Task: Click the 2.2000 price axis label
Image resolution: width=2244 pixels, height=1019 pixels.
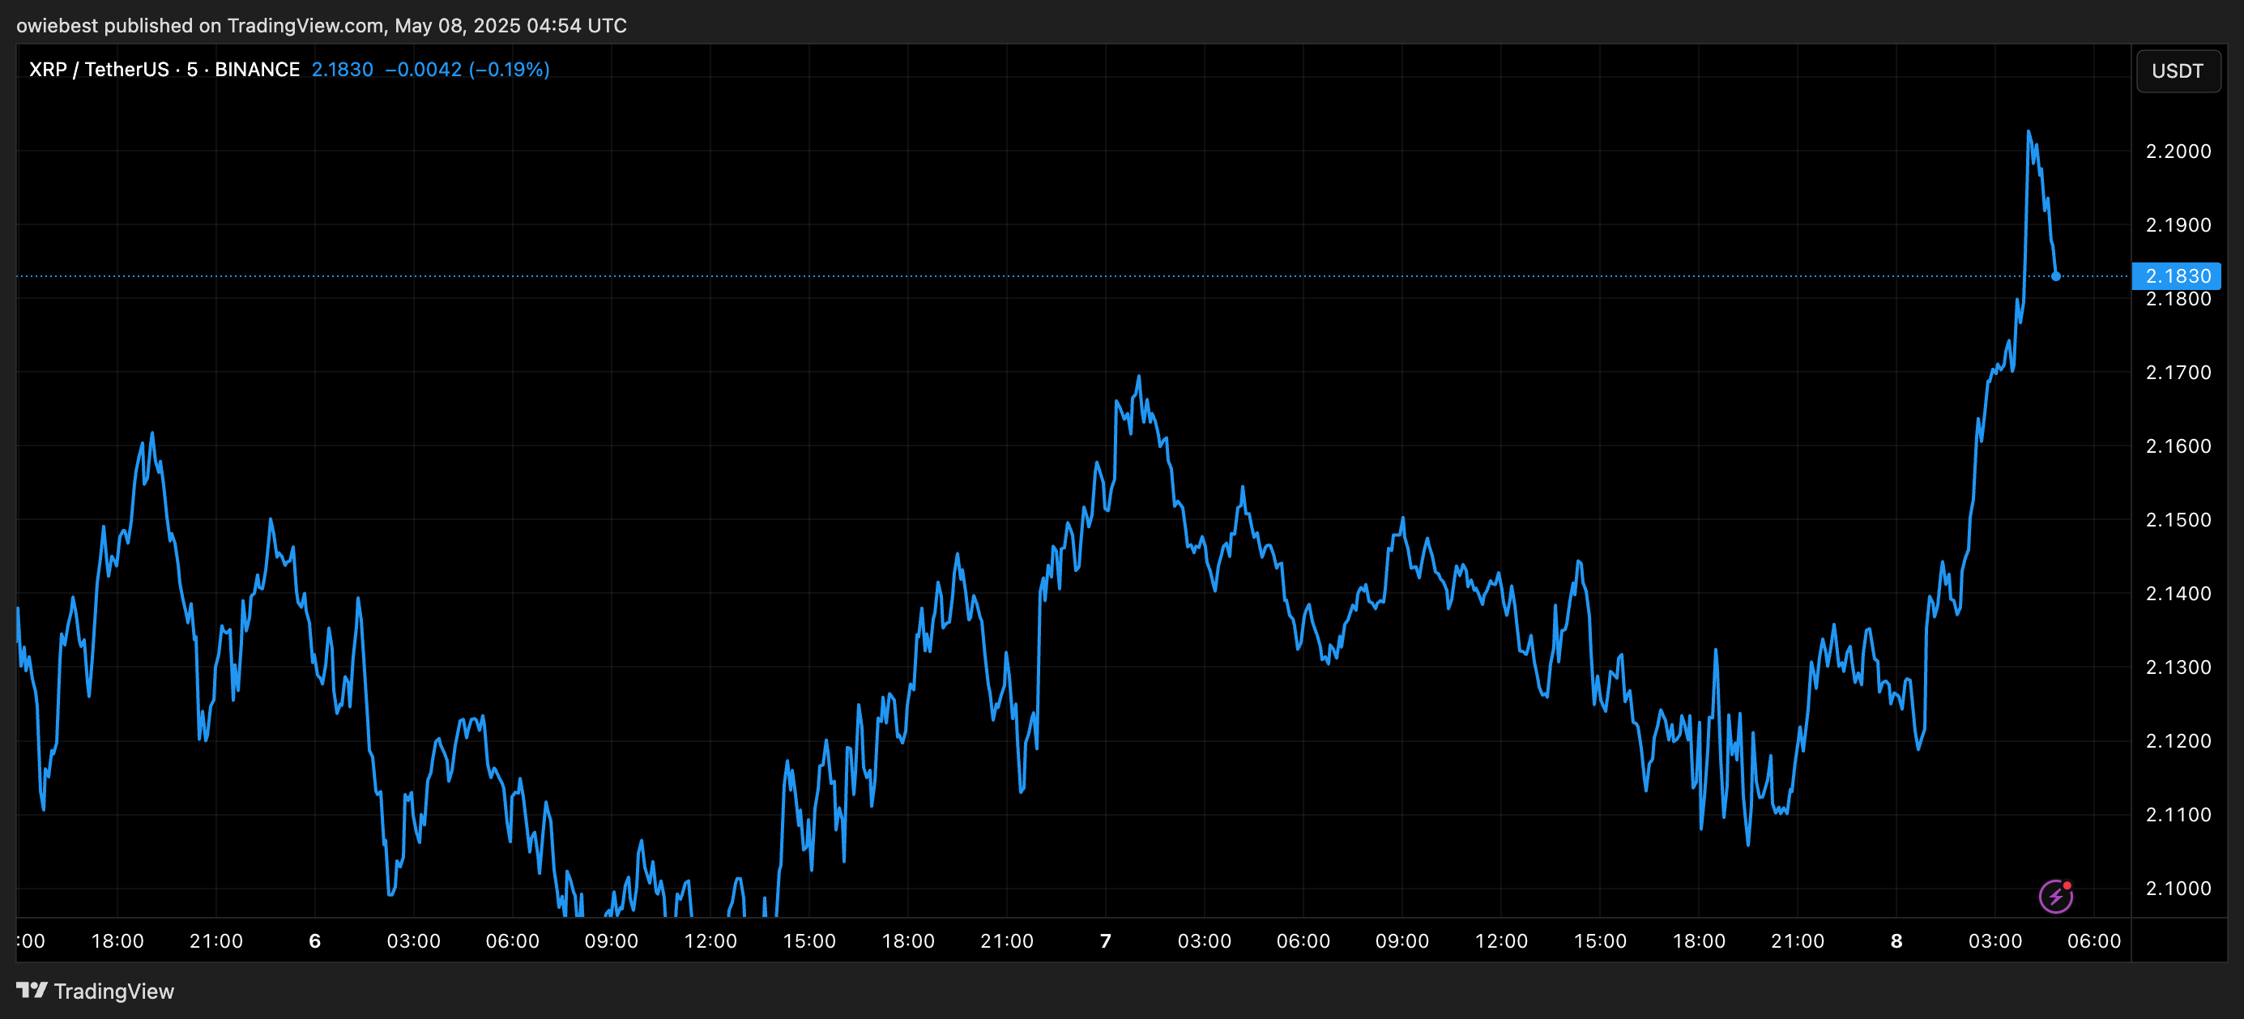Action: pos(2178,151)
